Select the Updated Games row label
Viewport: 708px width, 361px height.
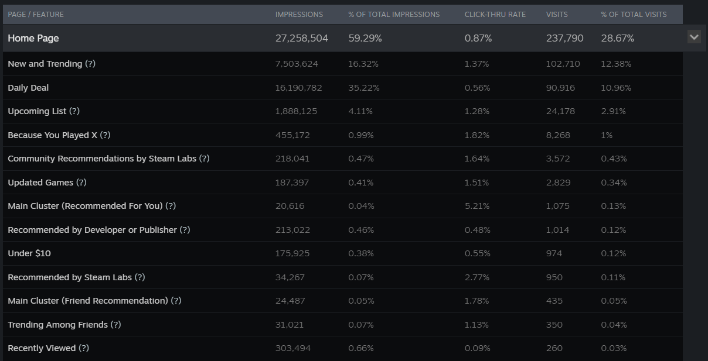pyautogui.click(x=40, y=183)
